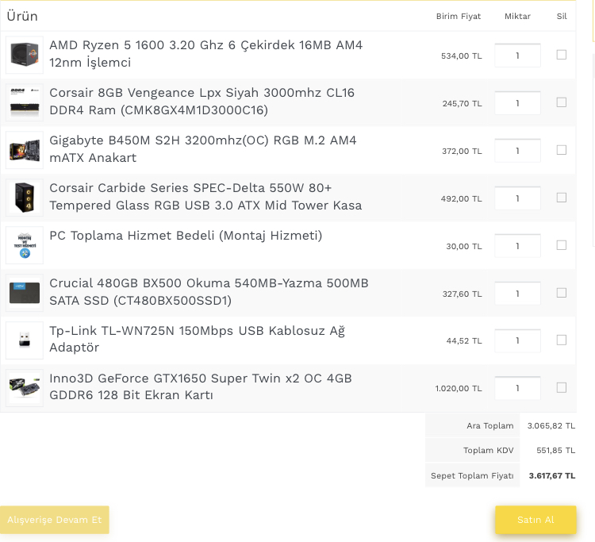The height and width of the screenshot is (542, 595).
Task: Click the quantity field for Montaj Hizmeti
Action: click(x=517, y=246)
